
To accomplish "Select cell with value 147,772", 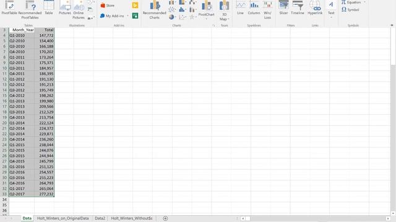I will click(x=44, y=36).
